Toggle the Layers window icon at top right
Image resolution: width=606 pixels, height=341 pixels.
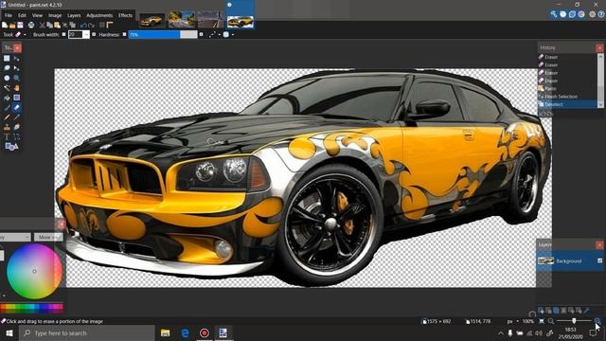(572, 14)
